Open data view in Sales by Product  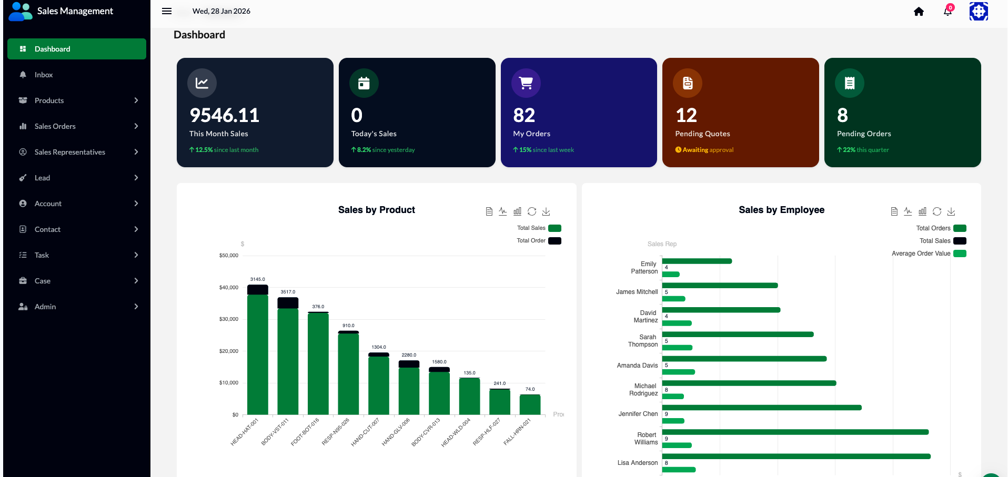(489, 211)
